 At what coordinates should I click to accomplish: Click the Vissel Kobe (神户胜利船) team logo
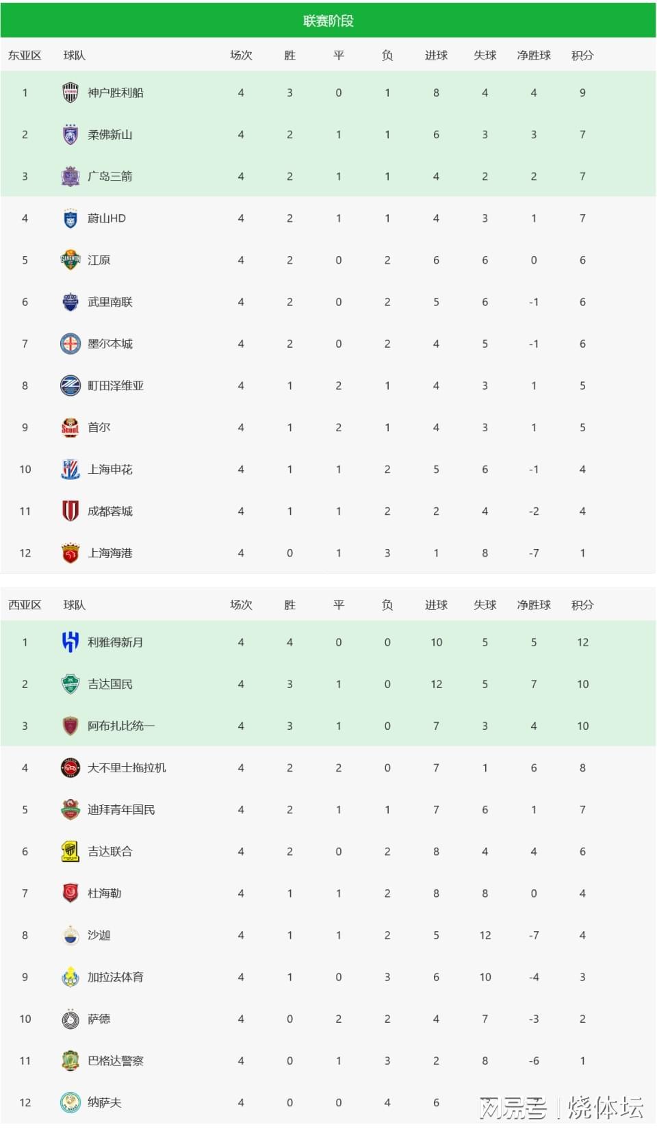pyautogui.click(x=70, y=92)
